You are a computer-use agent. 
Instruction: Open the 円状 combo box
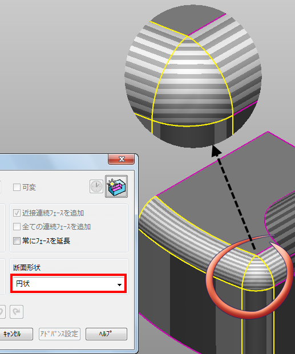click(x=68, y=284)
